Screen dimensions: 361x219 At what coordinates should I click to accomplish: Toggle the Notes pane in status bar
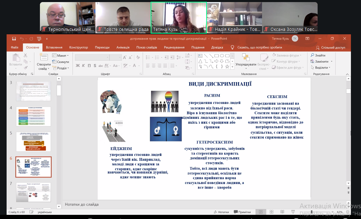point(221,212)
